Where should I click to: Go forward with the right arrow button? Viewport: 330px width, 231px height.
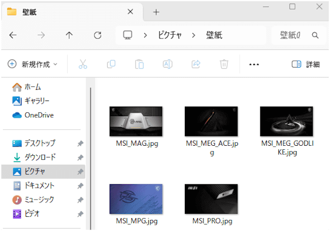click(x=41, y=35)
